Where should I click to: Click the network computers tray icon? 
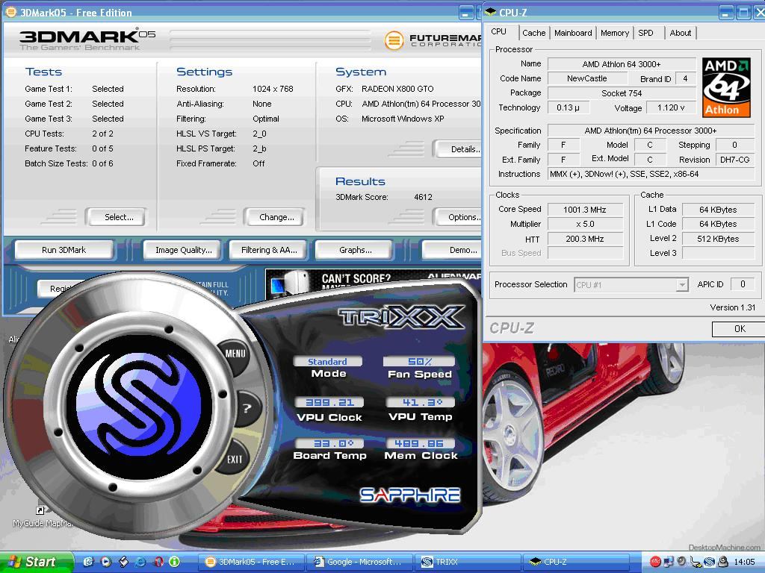coord(669,562)
